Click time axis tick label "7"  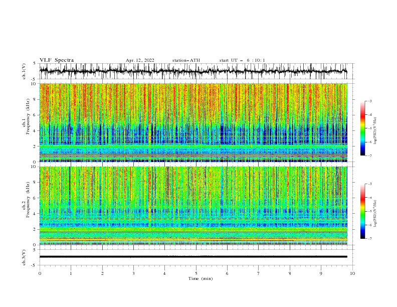(259, 273)
